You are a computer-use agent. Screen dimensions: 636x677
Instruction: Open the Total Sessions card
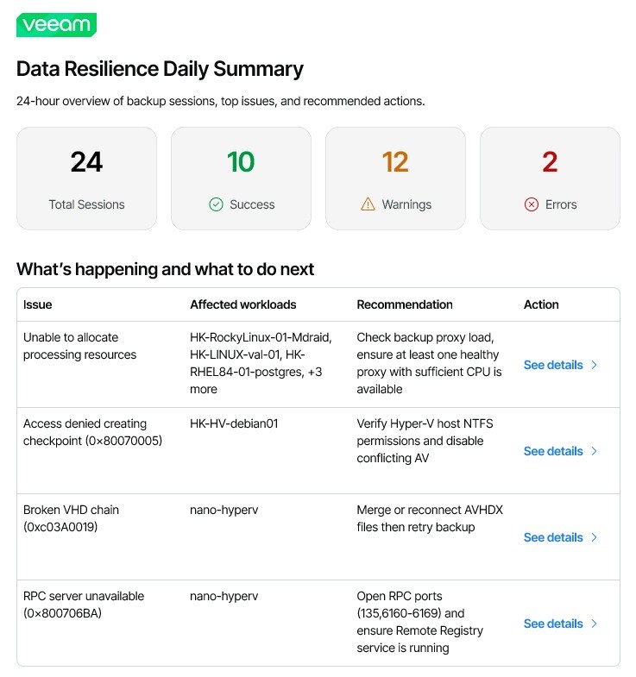(86, 179)
